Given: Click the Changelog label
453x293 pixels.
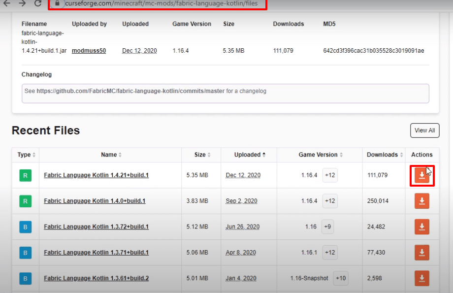Looking at the screenshot, I should pos(37,74).
